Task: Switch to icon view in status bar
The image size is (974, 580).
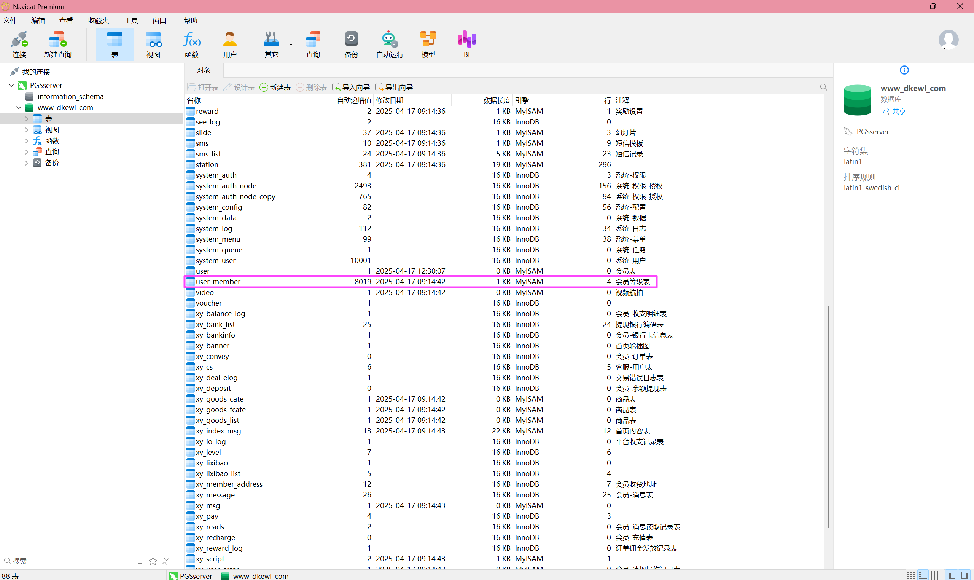Action: point(910,575)
